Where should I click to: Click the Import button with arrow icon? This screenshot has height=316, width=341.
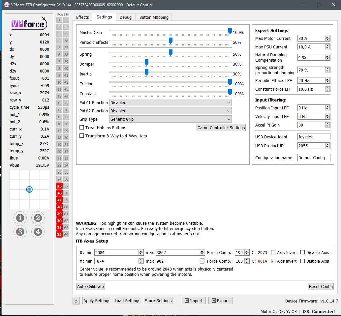coord(194,301)
